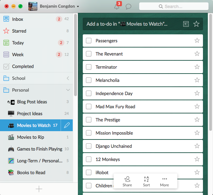Check off Terminator

[x=89, y=67]
